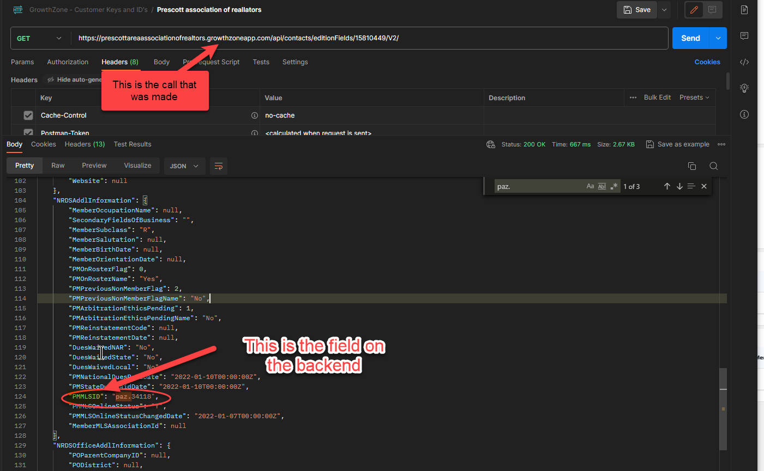Click the edit pencil icon
The width and height of the screenshot is (764, 471).
(x=694, y=10)
